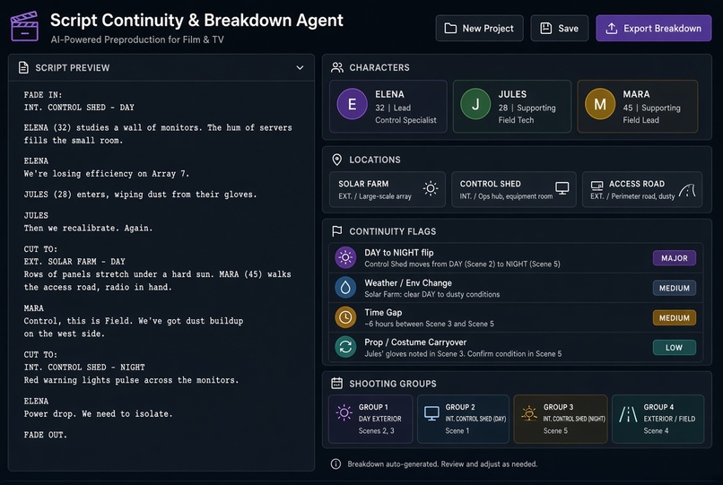The width and height of the screenshot is (723, 485).
Task: Select the SOLAR FARM location title
Action: tap(363, 184)
